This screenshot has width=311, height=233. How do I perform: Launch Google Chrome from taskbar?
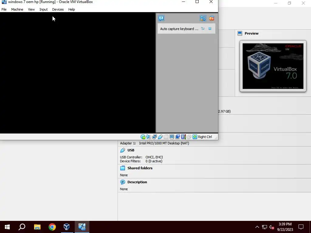pos(52,227)
